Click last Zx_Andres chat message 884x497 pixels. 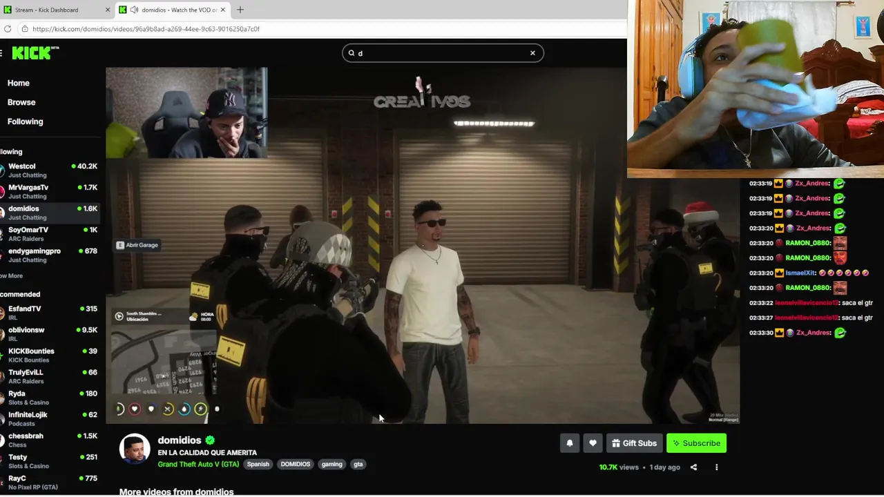tap(798, 333)
